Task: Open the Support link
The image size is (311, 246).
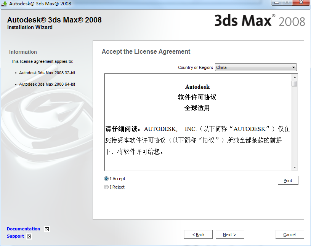Action: pyautogui.click(x=16, y=236)
